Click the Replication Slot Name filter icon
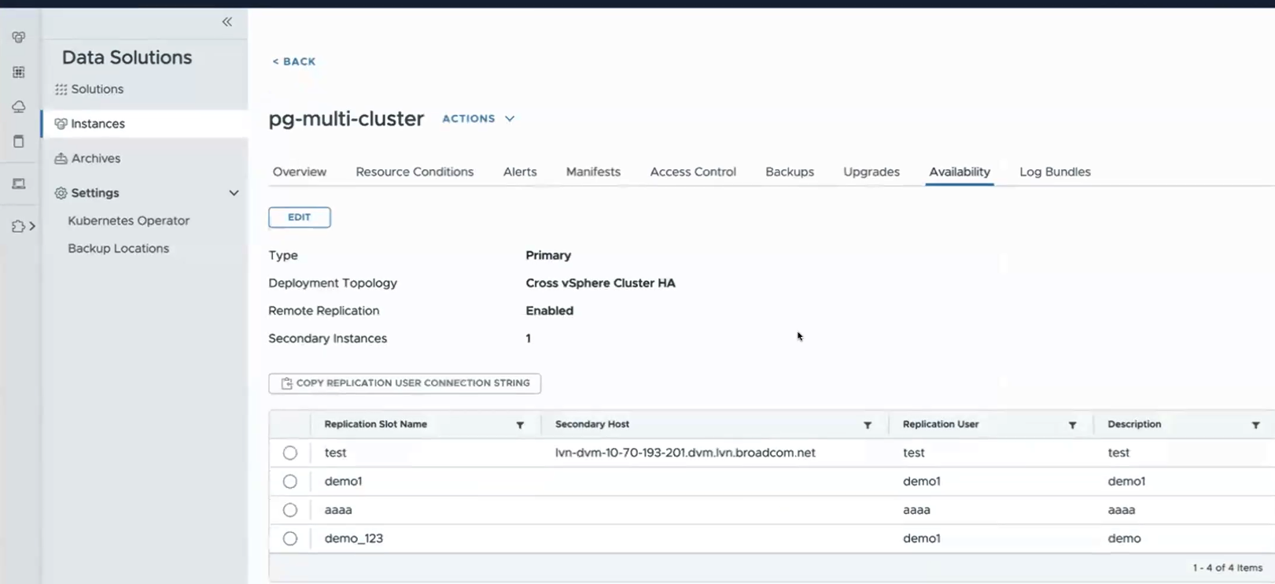Image resolution: width=1275 pixels, height=584 pixels. coord(520,425)
